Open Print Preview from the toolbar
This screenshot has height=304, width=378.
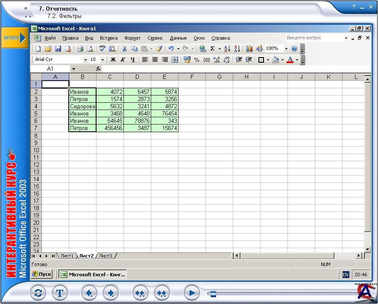90,49
